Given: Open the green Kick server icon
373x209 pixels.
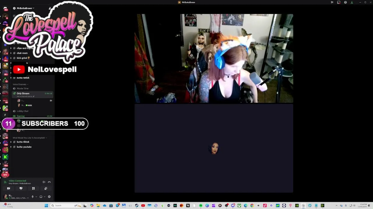Looking at the screenshot, I should tap(5, 157).
